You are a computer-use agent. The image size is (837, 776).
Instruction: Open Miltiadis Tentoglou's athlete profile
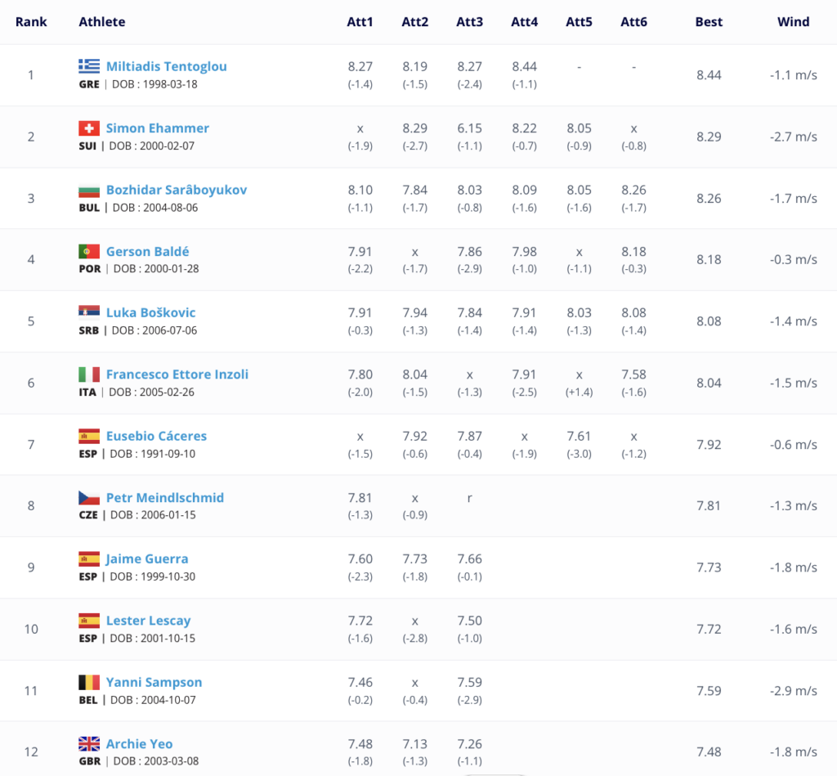pyautogui.click(x=167, y=66)
